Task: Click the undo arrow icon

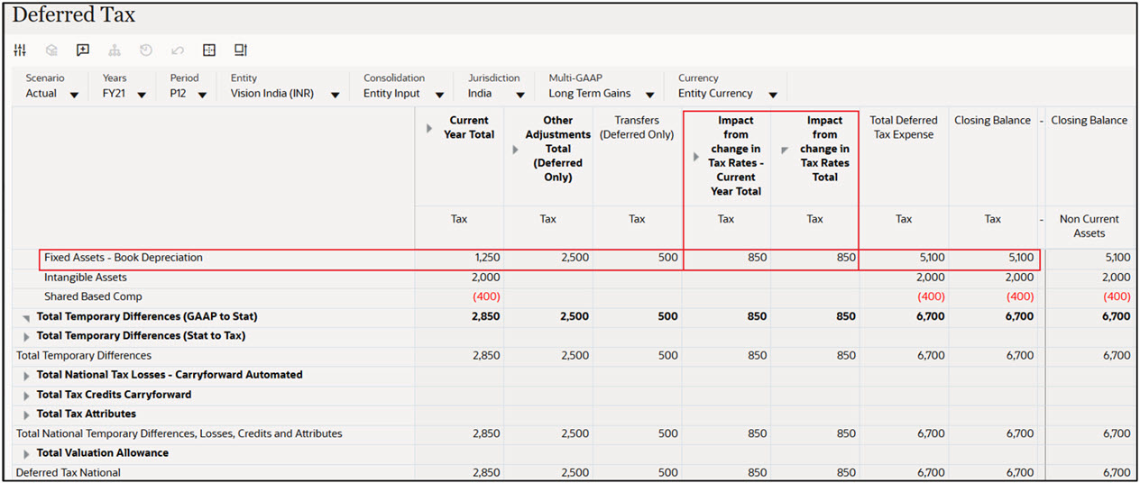Action: click(x=178, y=50)
